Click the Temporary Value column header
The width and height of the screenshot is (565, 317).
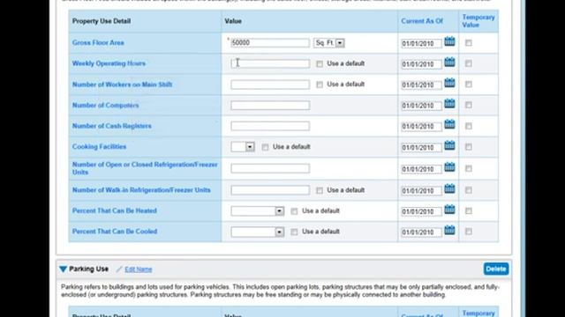478,21
